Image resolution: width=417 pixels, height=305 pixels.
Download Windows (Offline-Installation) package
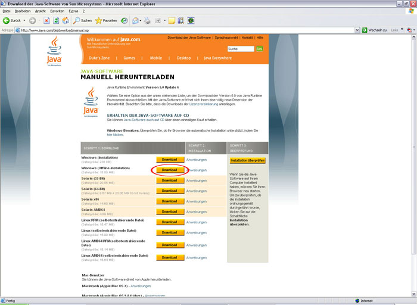tap(170, 170)
